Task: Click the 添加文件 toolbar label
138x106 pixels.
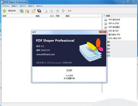Action: click(x=12, y=11)
